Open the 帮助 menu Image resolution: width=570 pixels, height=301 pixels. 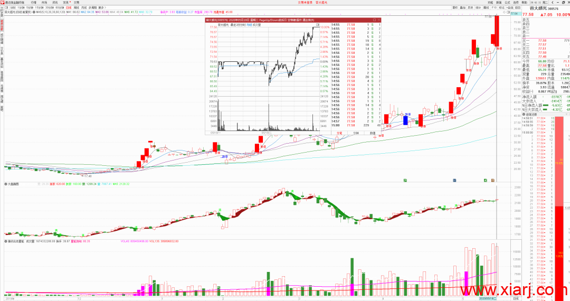point(524,2)
